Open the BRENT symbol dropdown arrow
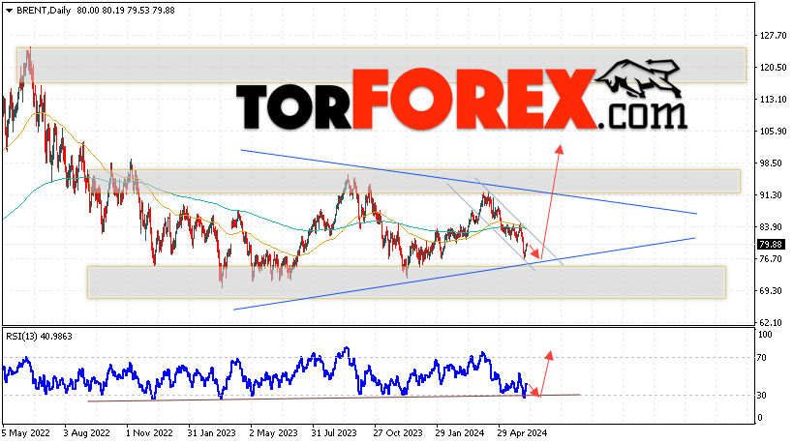793x444 pixels. (9, 11)
